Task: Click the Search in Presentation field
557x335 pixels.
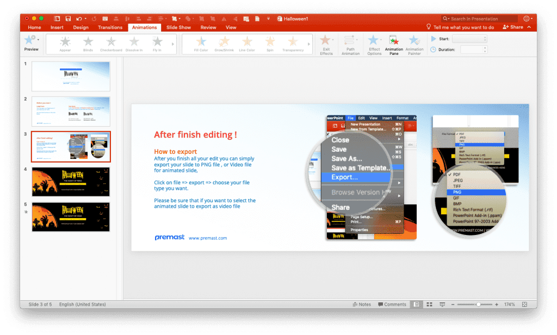Action: point(479,19)
